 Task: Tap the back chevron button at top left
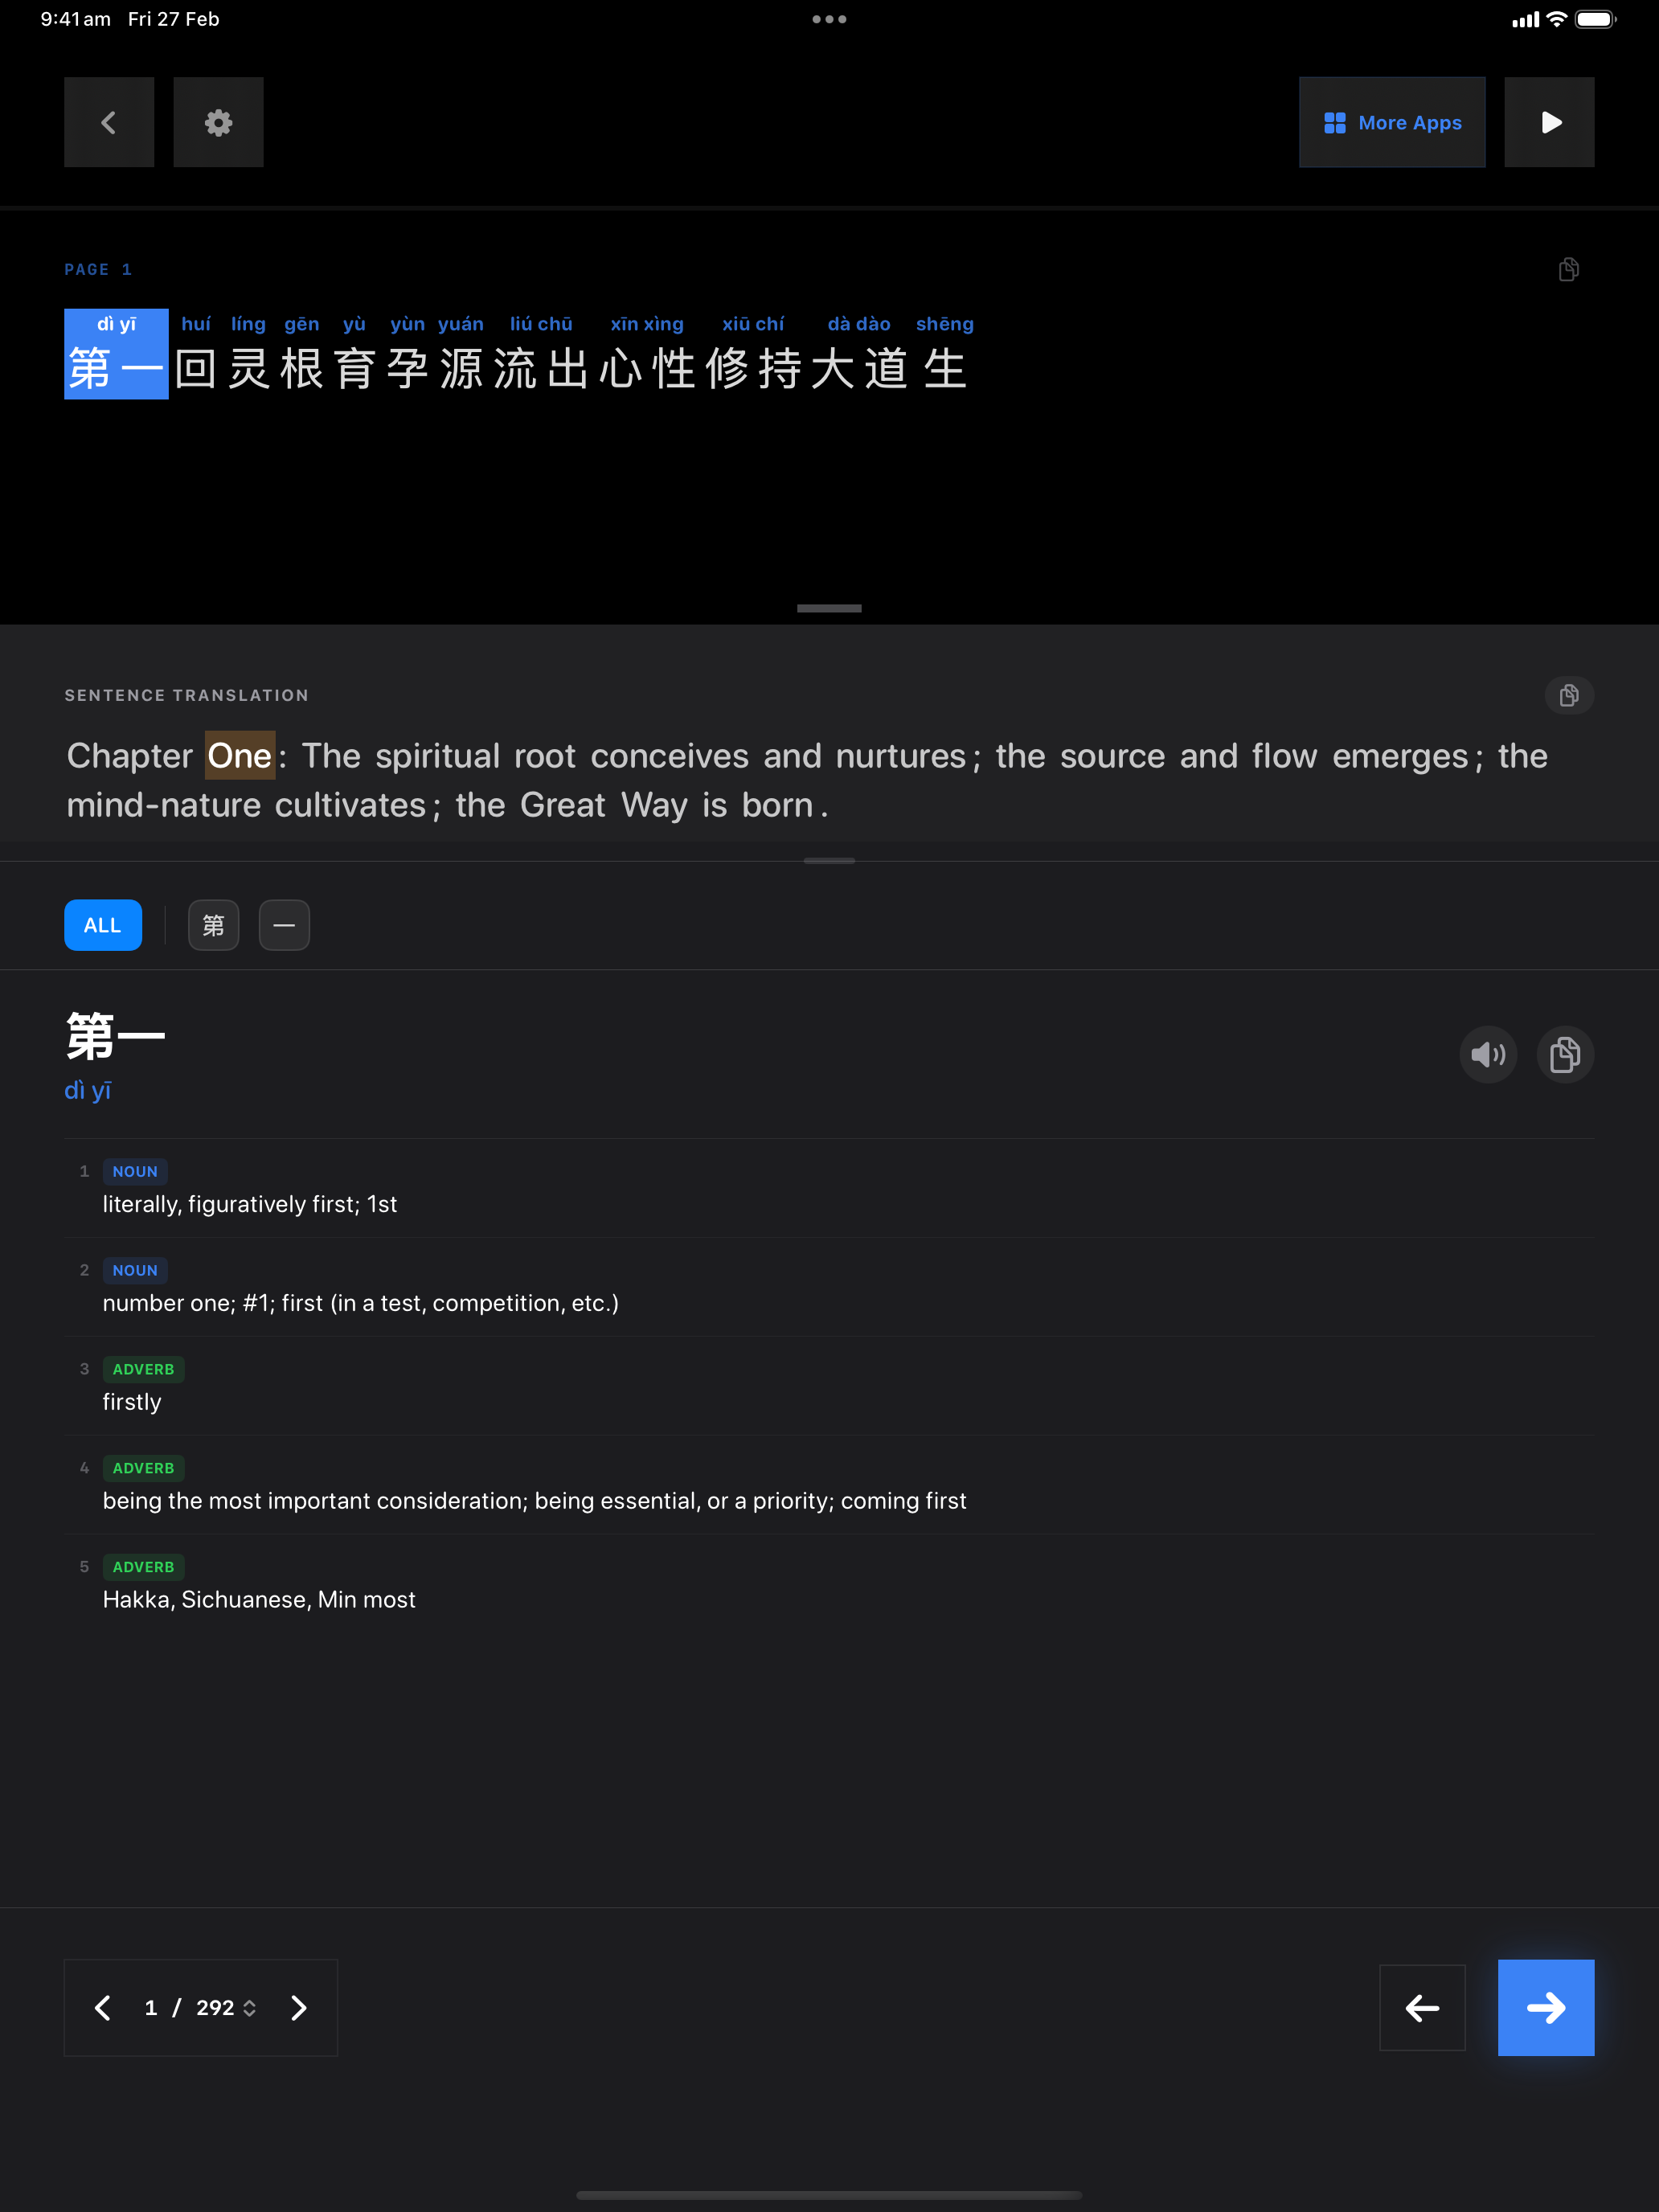tap(109, 122)
